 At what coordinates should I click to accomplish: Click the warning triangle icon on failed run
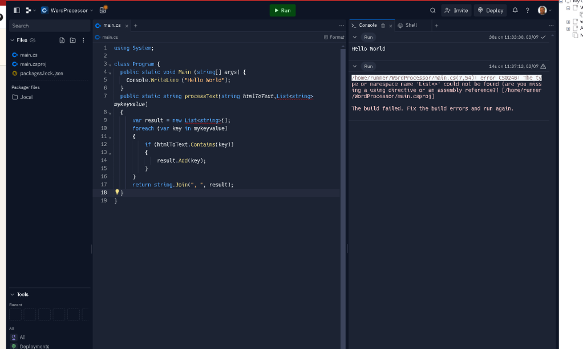click(x=543, y=66)
